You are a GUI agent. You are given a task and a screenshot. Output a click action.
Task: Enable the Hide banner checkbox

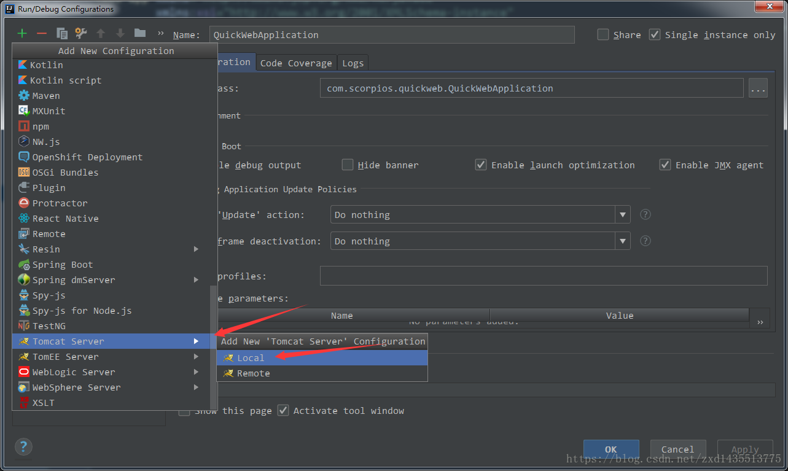click(348, 165)
